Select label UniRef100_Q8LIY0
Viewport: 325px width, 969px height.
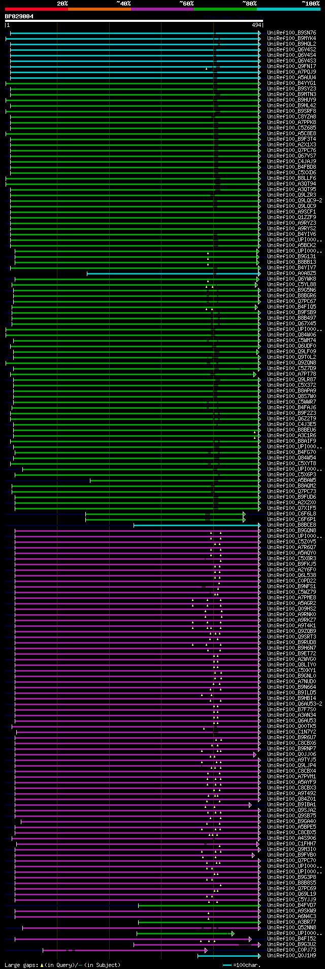click(x=291, y=665)
